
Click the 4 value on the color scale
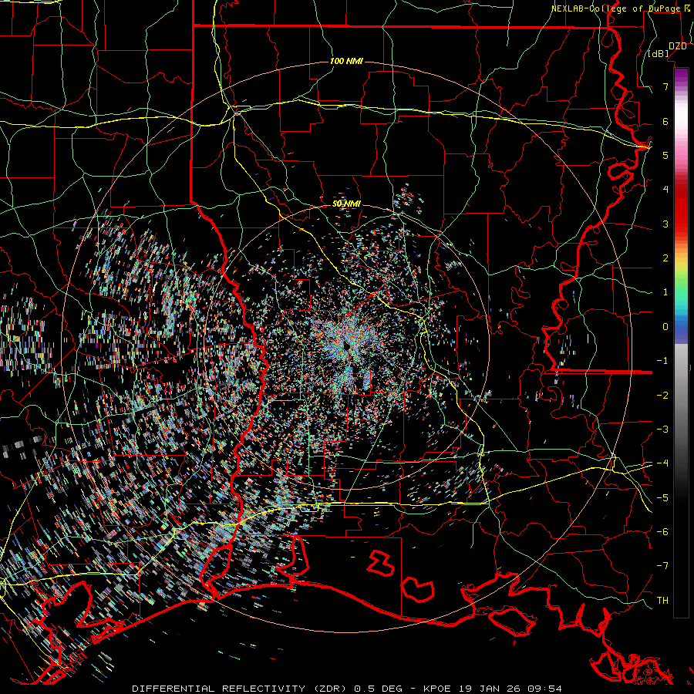[665, 190]
